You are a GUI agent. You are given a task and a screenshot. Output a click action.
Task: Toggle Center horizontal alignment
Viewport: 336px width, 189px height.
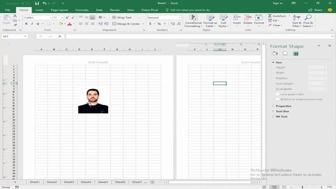point(87,24)
